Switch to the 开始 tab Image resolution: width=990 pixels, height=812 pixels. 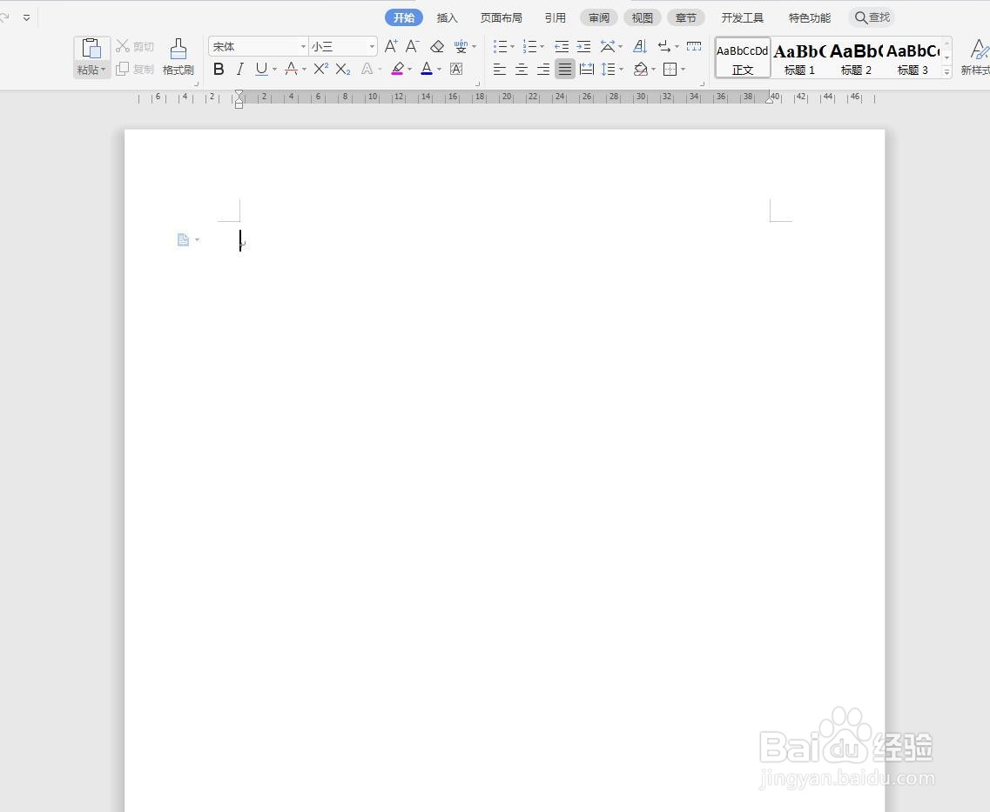click(404, 17)
